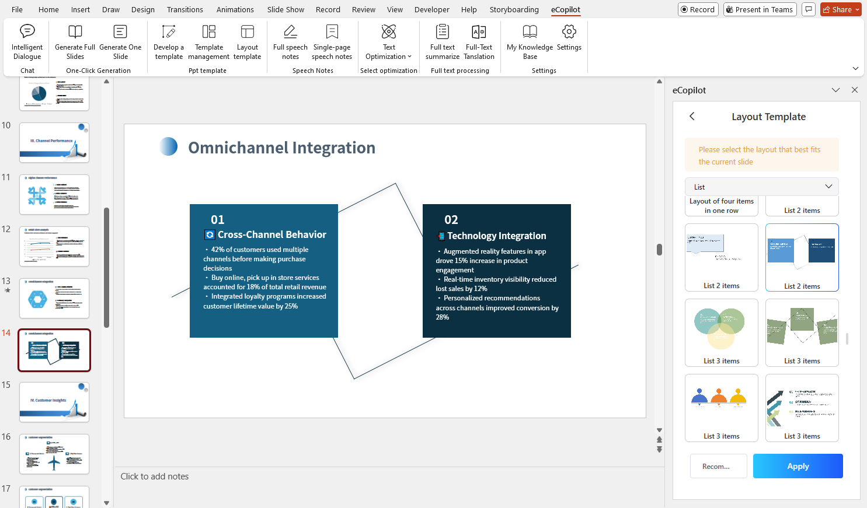Open Full-Text Translation
The image size is (867, 508).
(479, 41)
